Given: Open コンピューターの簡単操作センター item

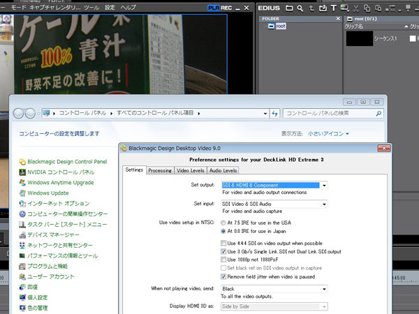Looking at the screenshot, I should pos(64,214).
